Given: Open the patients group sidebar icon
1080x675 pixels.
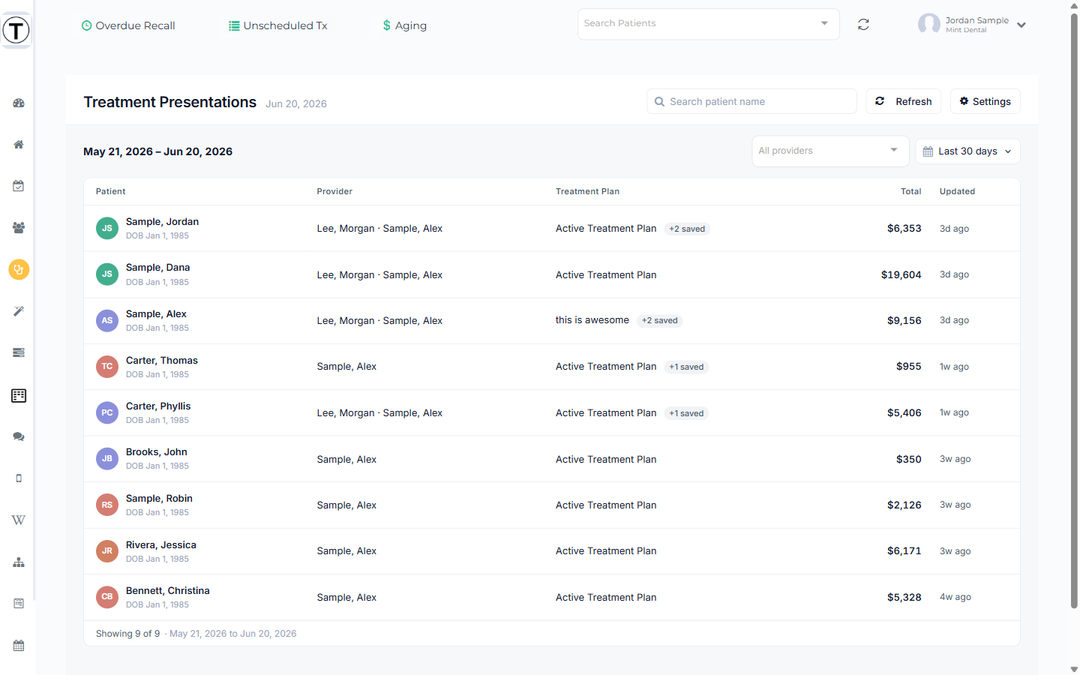Looking at the screenshot, I should (19, 227).
